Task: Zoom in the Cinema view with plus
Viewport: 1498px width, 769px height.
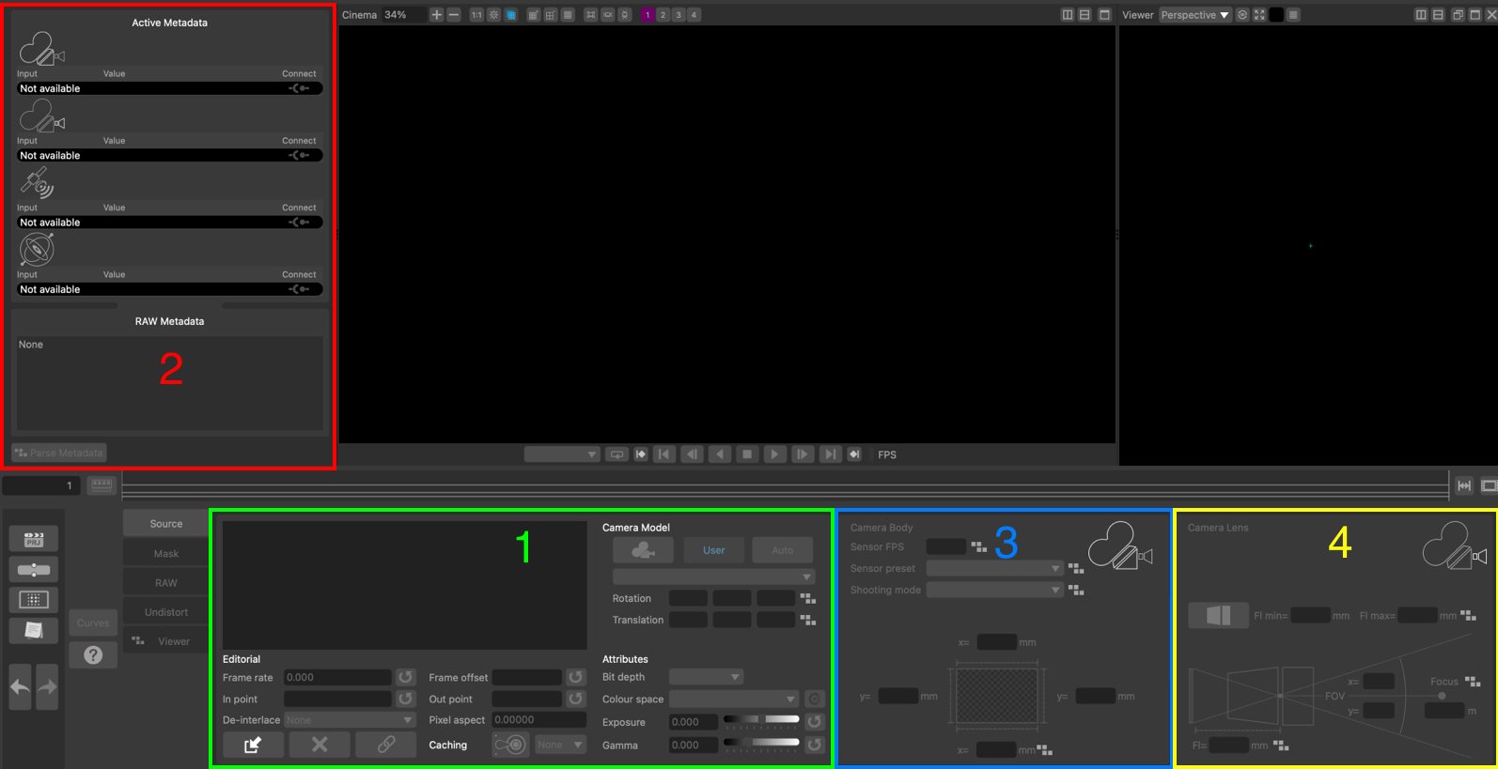Action: pyautogui.click(x=436, y=15)
